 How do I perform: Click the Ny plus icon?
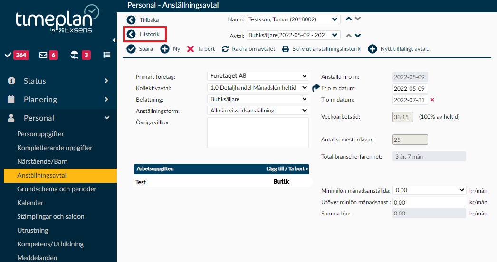[165, 49]
